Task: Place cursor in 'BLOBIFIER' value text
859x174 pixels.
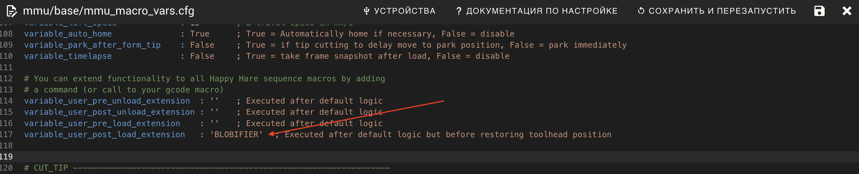Action: tap(236, 134)
